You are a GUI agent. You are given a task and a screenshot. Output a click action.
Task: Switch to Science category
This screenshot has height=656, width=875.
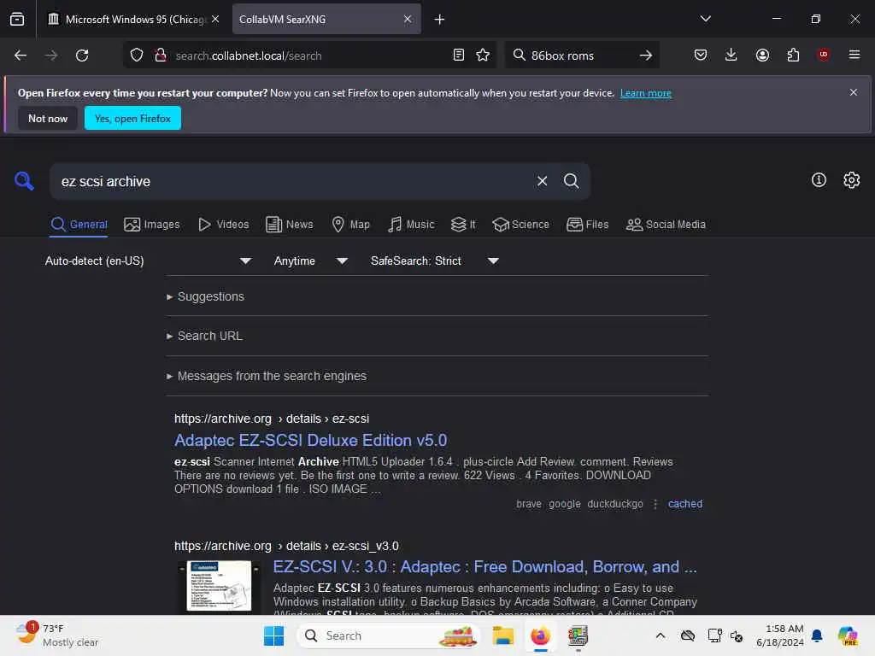520,225
